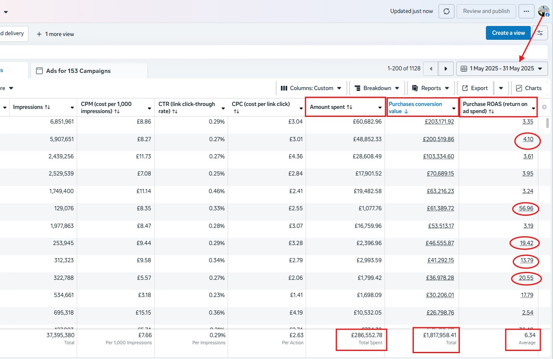Click the Export button
553x359 pixels.
[475, 88]
